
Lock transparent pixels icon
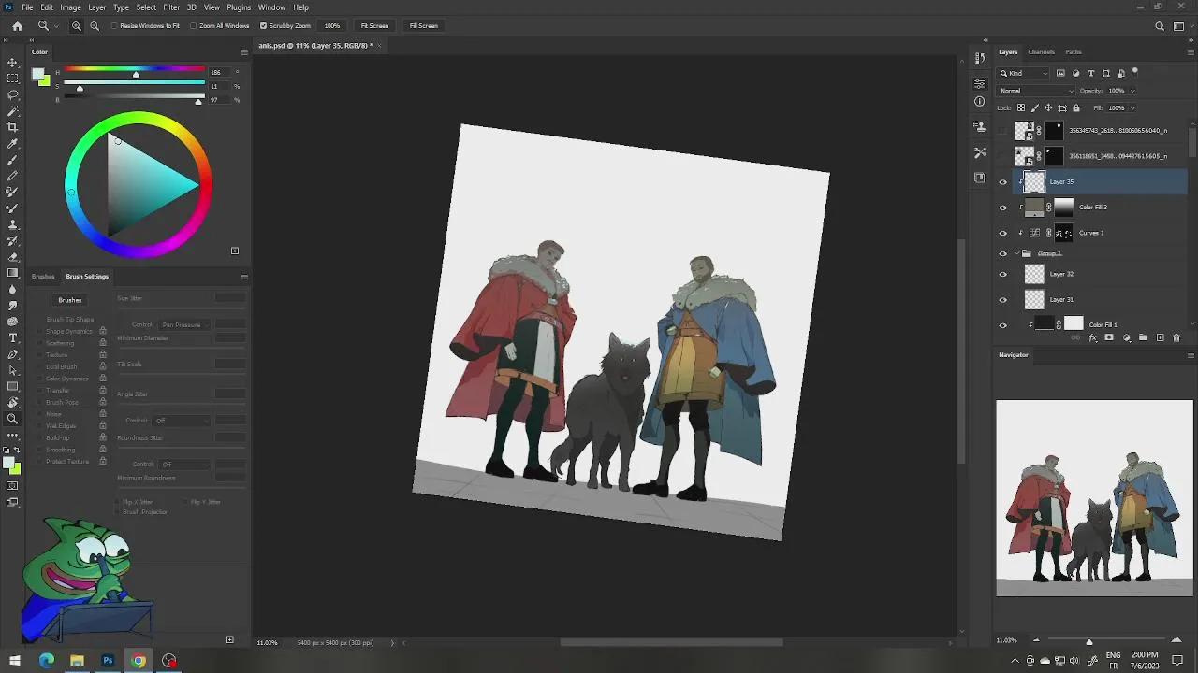(1022, 108)
